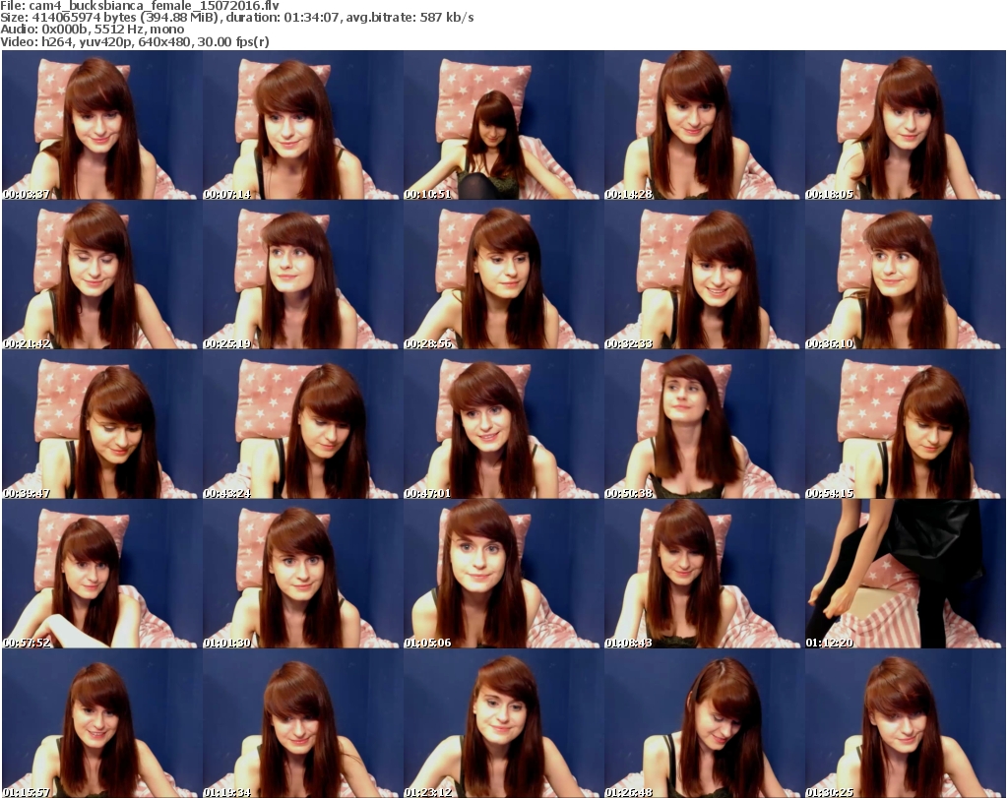Choose the thumbnail stamped 00:28:56
Viewport: 1008px width, 798px height.
pos(503,275)
